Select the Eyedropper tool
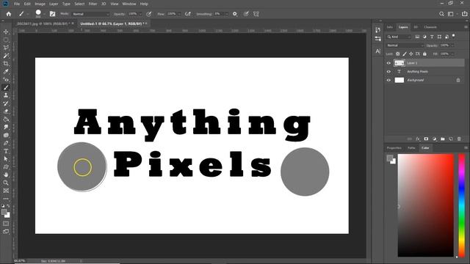The width and height of the screenshot is (470, 264). [x=6, y=72]
